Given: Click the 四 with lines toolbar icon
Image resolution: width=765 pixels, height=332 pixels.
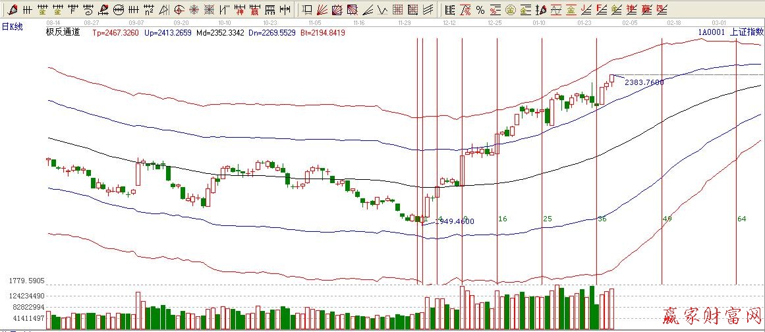Looking at the screenshot, I should click(x=661, y=10).
